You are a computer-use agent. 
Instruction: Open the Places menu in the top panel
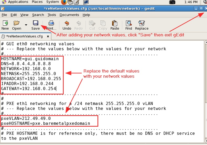[x=37, y=2]
